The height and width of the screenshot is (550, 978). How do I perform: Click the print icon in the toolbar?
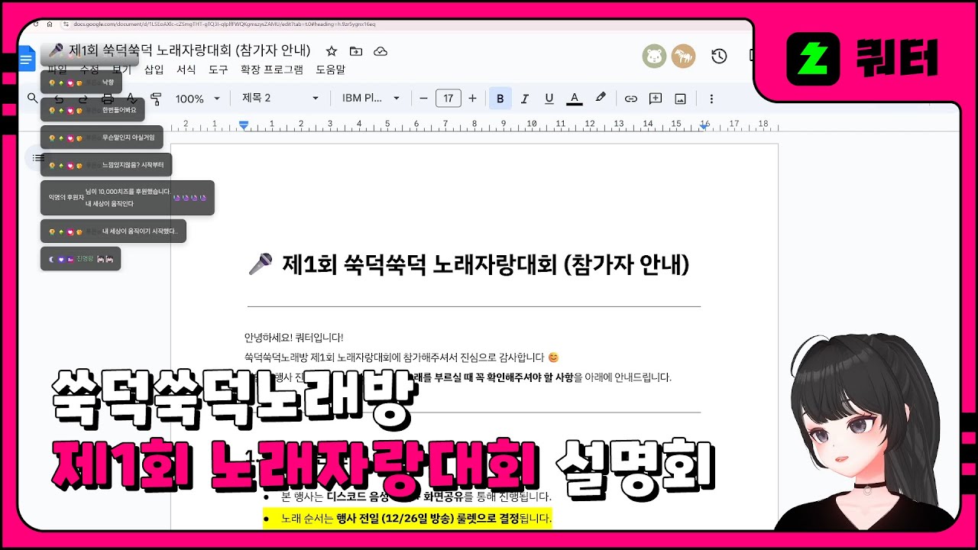pyautogui.click(x=107, y=99)
